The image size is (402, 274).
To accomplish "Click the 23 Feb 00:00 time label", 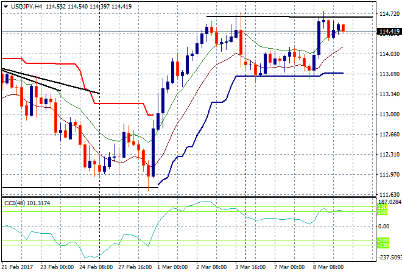I will 57,267.
